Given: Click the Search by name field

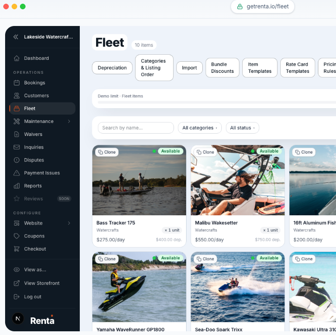Looking at the screenshot, I should 136,128.
